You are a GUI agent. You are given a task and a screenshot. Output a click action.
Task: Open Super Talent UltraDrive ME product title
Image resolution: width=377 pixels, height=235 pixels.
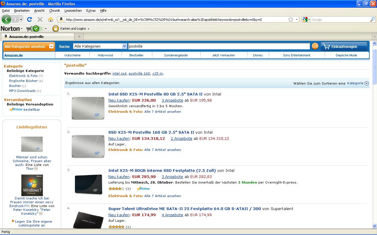(185, 209)
